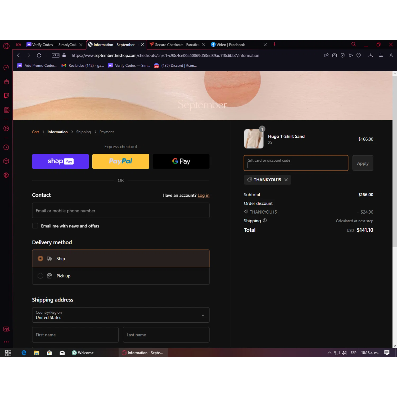Open File Explorer from taskbar
The height and width of the screenshot is (397, 397).
(37, 353)
